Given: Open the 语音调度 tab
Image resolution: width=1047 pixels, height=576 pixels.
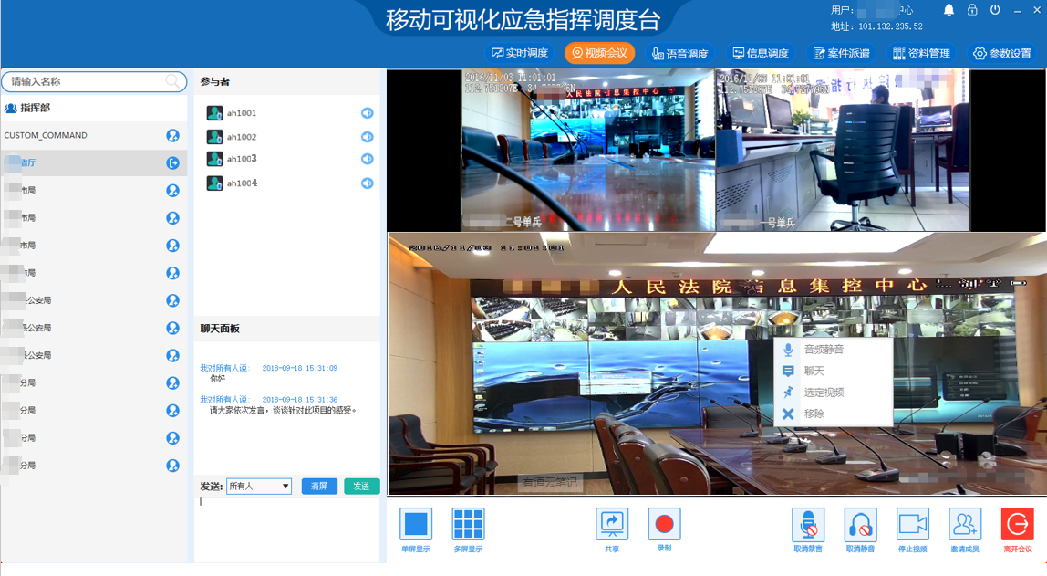Looking at the screenshot, I should point(679,54).
